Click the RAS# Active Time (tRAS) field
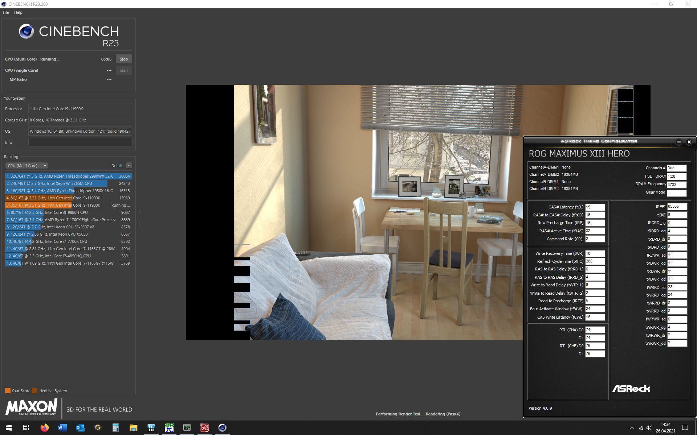The width and height of the screenshot is (697, 435). click(x=595, y=231)
